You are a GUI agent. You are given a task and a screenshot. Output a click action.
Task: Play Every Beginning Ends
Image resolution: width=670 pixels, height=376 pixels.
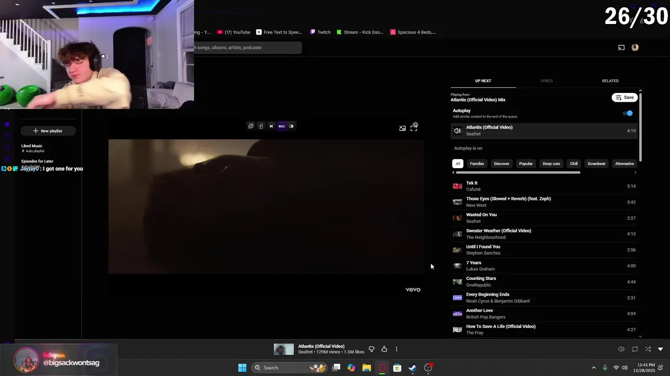pyautogui.click(x=544, y=298)
